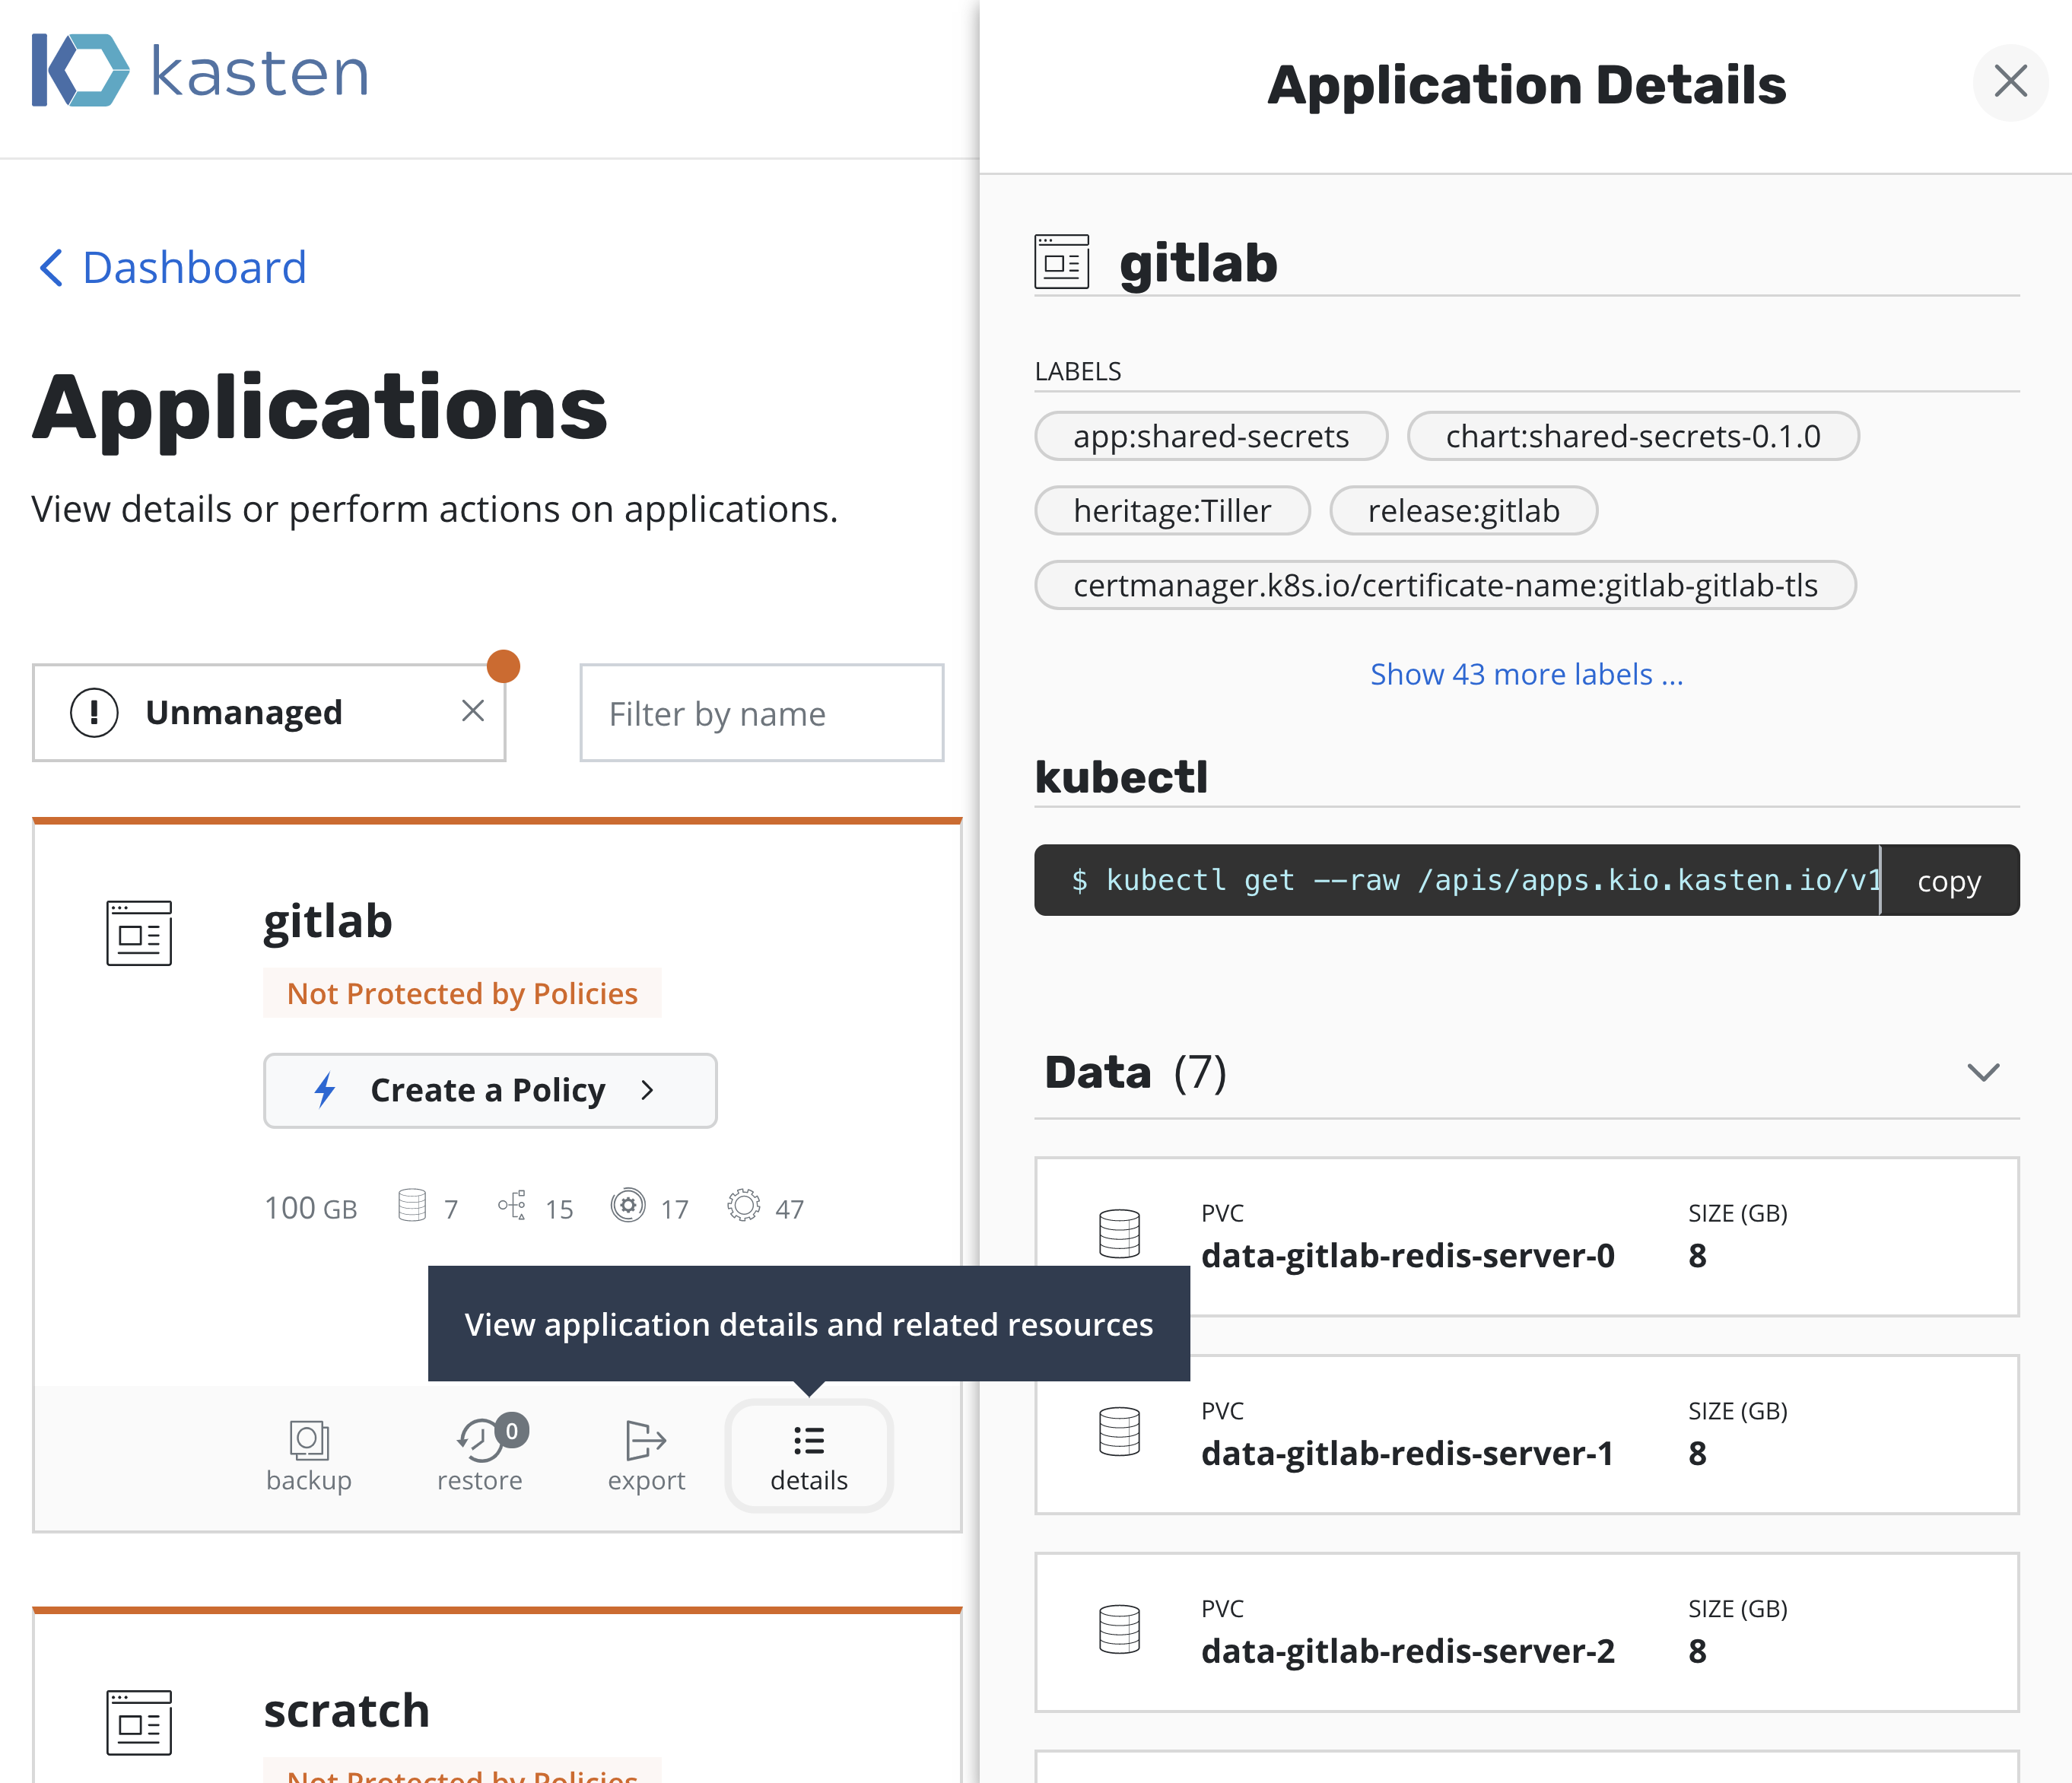This screenshot has height=1783, width=2072.
Task: Remove the Unmanaged filter
Action: [473, 711]
